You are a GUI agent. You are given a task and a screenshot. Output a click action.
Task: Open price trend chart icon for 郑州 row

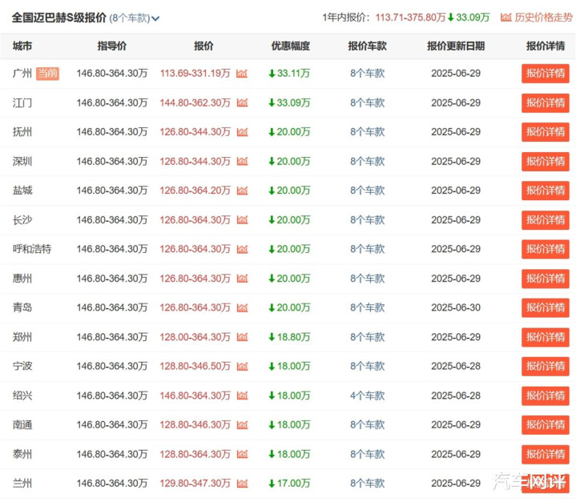(242, 337)
